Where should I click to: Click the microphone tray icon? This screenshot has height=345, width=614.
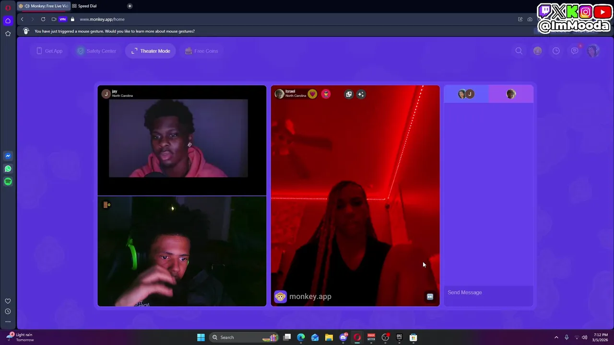(x=567, y=337)
